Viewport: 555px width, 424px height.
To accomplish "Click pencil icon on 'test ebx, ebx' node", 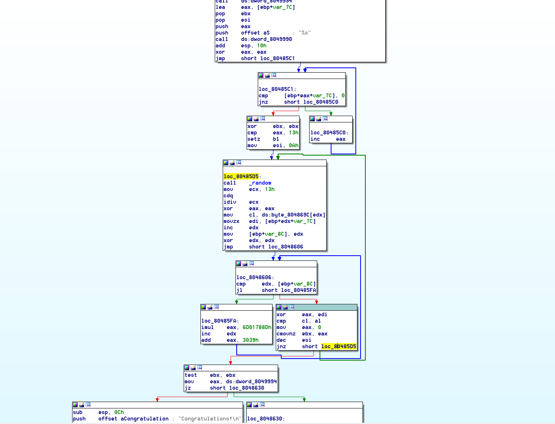I will [193, 368].
